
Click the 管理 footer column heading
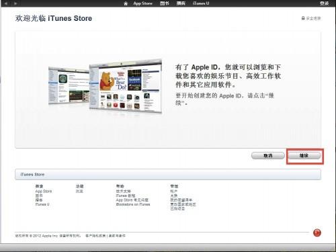(174, 186)
